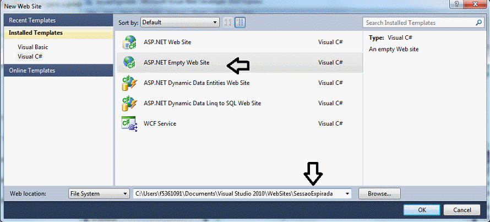Image resolution: width=490 pixels, height=222 pixels.
Task: Switch to medium icons list view
Action: pos(240,22)
